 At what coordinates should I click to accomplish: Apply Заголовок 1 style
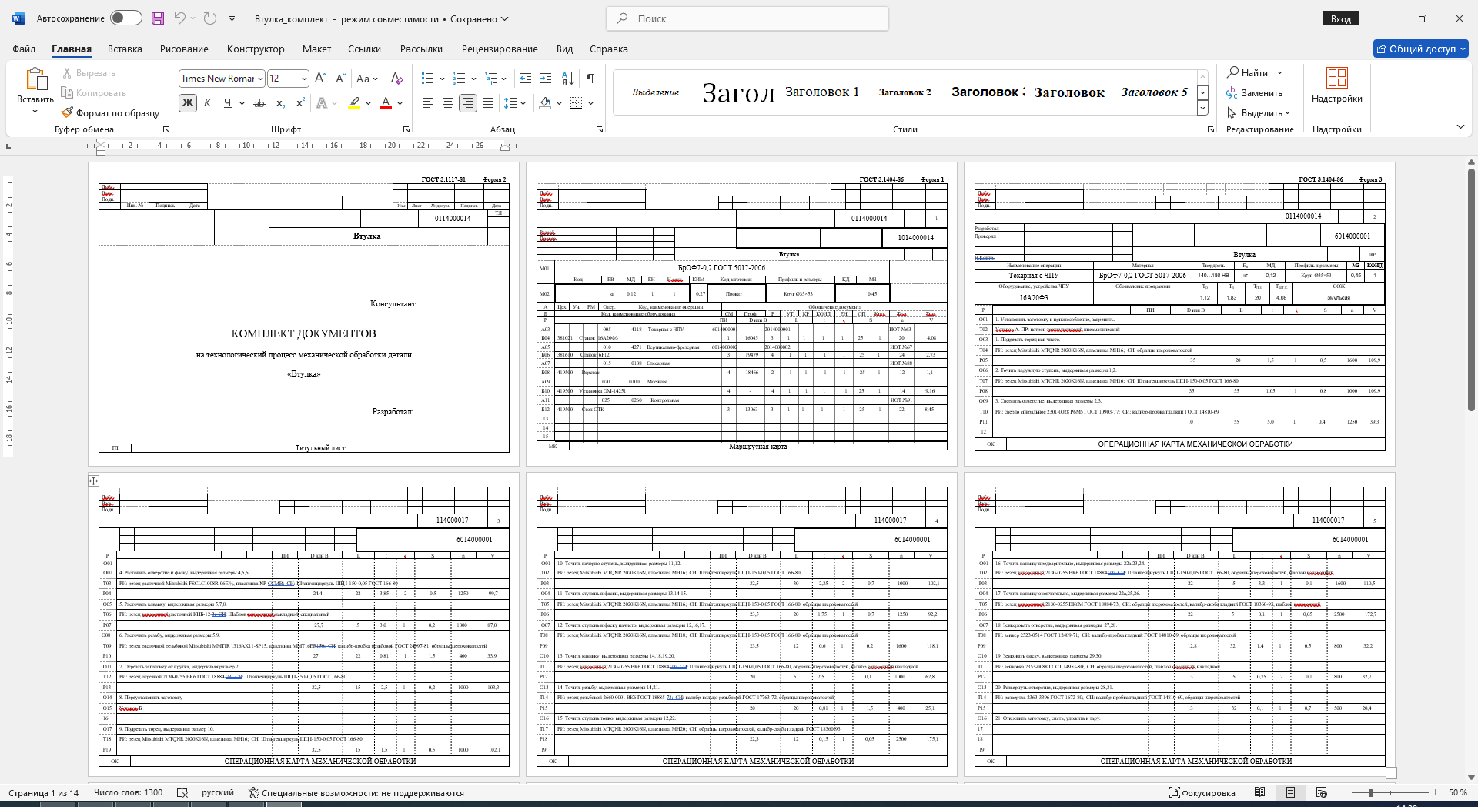(821, 92)
